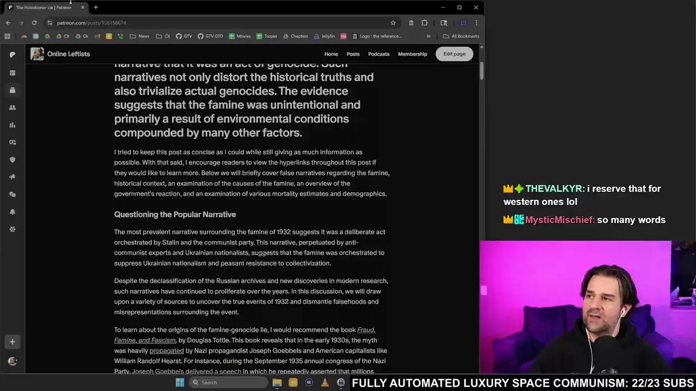Open File Explorer from the taskbar
696x391 pixels.
(277, 382)
